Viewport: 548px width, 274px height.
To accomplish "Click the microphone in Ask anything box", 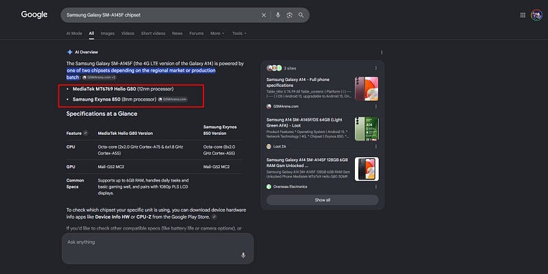I will 243,255.
